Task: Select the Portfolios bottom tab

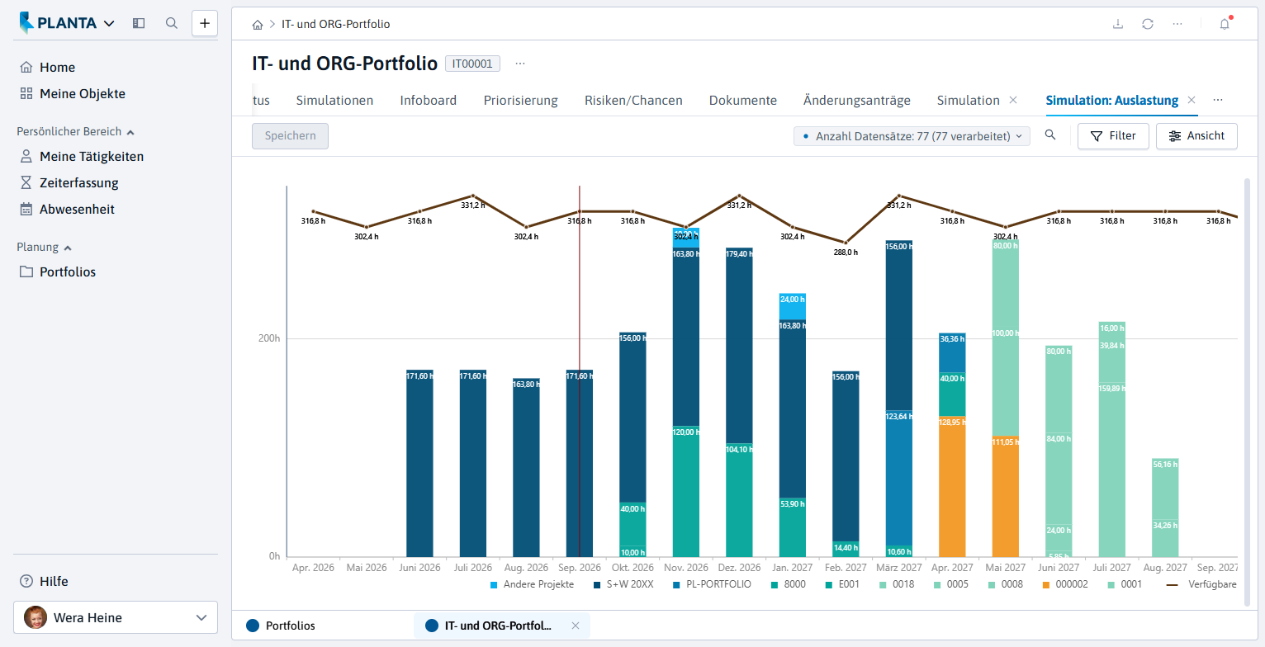Action: pyautogui.click(x=281, y=626)
